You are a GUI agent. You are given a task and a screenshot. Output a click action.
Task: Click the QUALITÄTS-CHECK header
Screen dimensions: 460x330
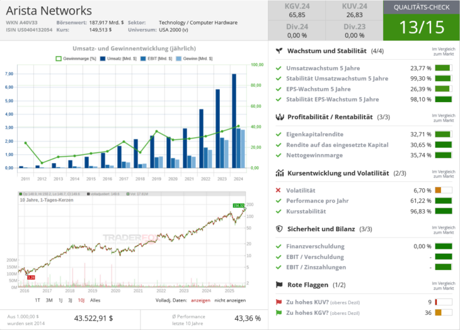click(422, 8)
